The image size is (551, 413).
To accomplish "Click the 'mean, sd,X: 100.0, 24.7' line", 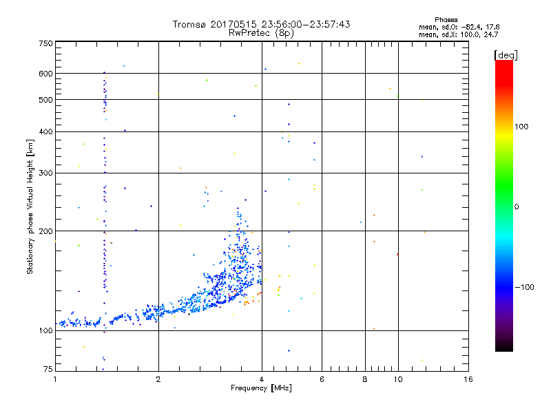I will (458, 34).
